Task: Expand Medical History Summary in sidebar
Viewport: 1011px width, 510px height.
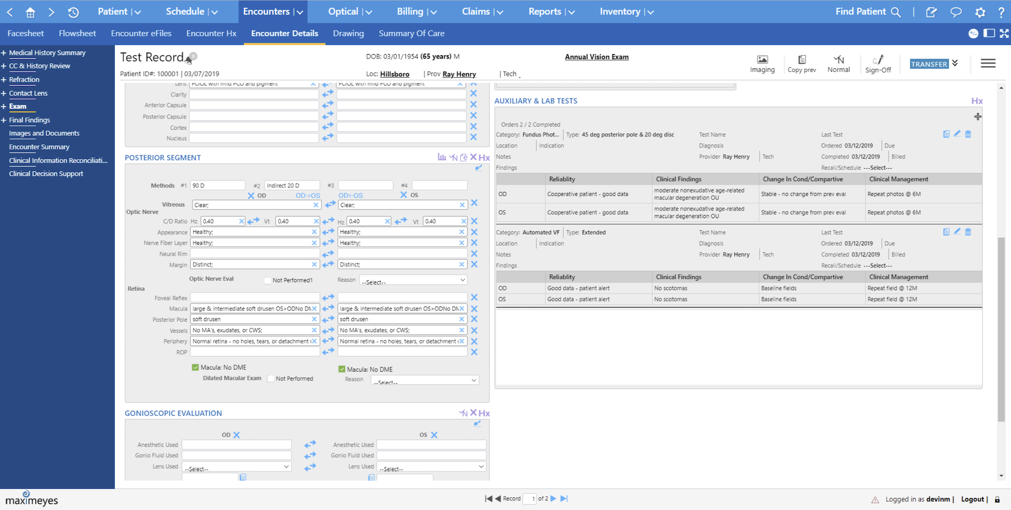Action: pyautogui.click(x=4, y=53)
